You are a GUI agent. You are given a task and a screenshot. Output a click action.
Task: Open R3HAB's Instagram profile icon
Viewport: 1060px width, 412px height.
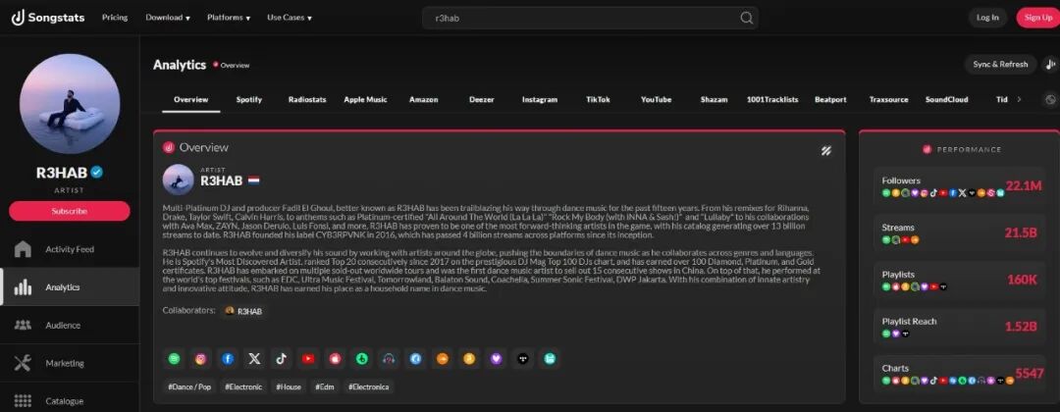point(201,359)
